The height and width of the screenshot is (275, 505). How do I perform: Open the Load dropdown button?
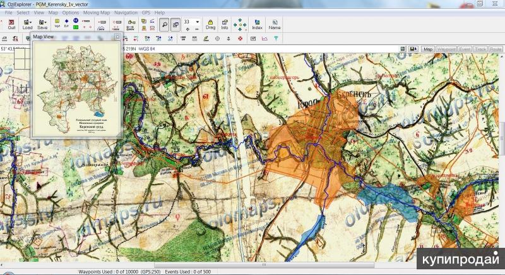(x=27, y=25)
